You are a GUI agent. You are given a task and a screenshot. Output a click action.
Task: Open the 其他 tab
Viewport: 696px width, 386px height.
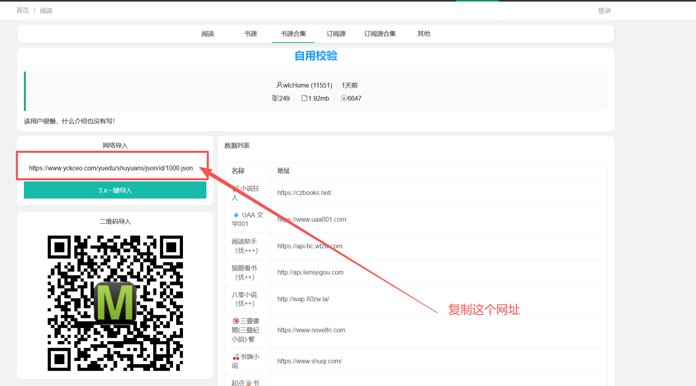pos(424,34)
